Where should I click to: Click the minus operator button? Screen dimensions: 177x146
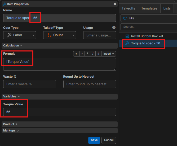tap(82, 54)
